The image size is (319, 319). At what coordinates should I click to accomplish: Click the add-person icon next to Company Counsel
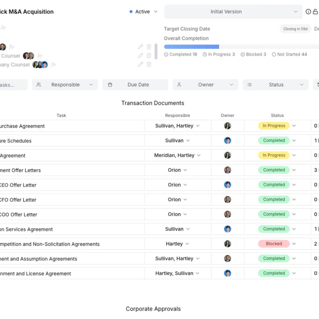pyautogui.click(x=53, y=65)
